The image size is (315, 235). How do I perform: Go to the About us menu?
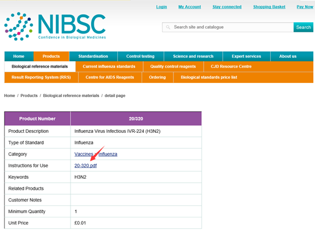coord(288,56)
